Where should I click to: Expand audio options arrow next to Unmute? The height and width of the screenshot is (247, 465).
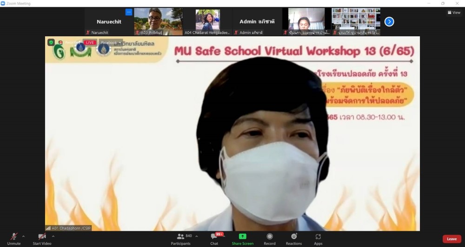pyautogui.click(x=23, y=236)
